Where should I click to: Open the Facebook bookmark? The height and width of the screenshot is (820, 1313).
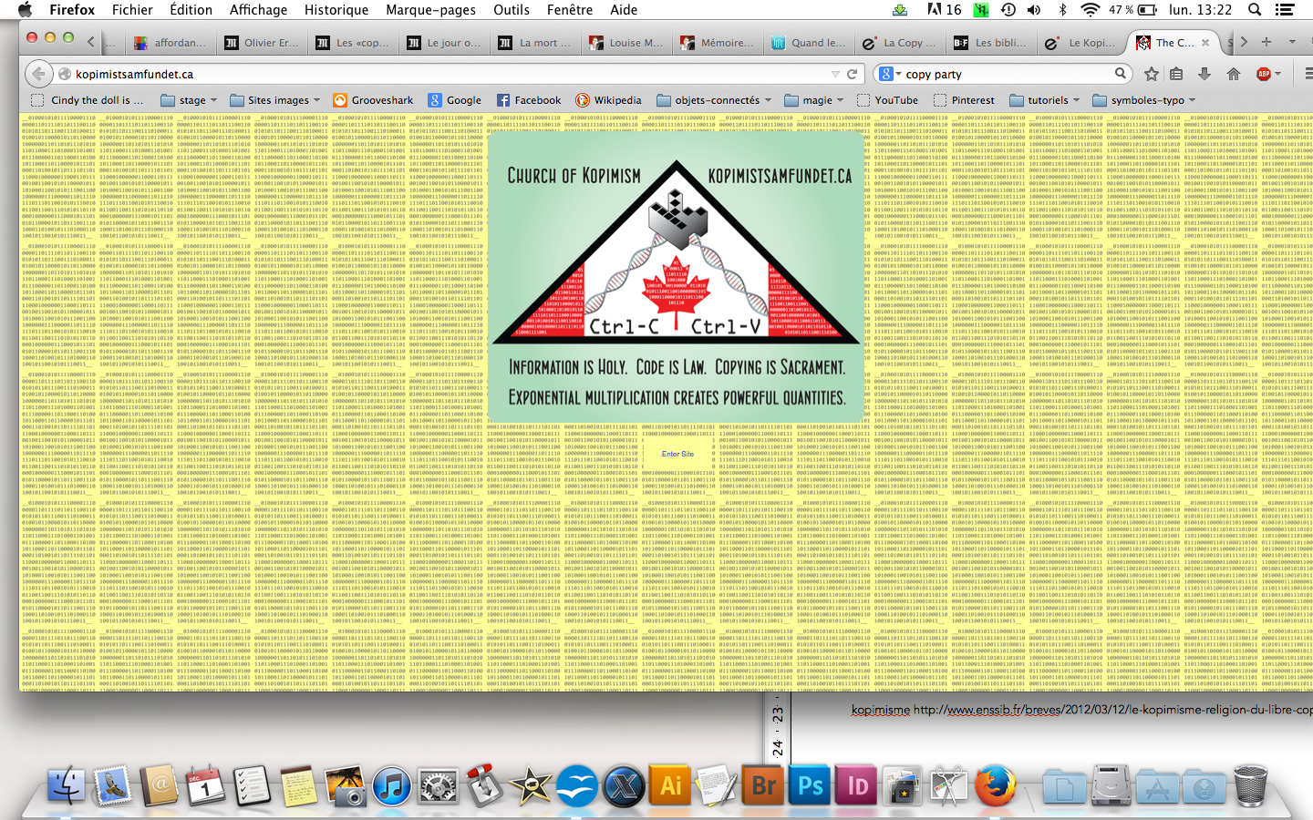tap(529, 100)
